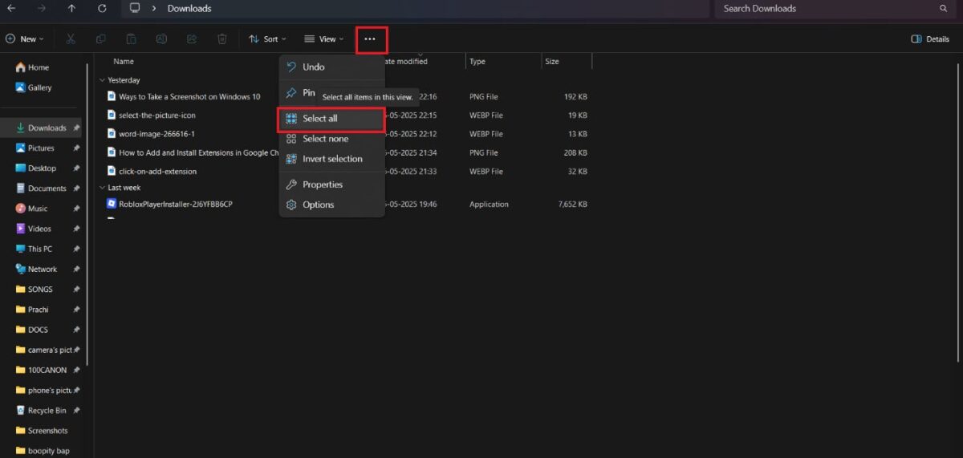The height and width of the screenshot is (458, 963).
Task: Choose Select none from the menu
Action: [x=331, y=139]
